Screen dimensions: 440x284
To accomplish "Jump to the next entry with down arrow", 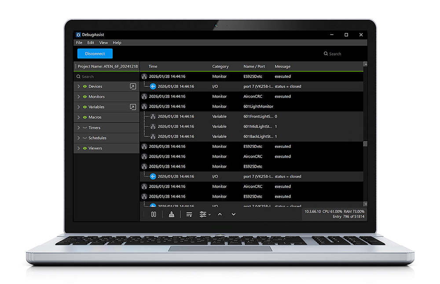I will (x=234, y=214).
